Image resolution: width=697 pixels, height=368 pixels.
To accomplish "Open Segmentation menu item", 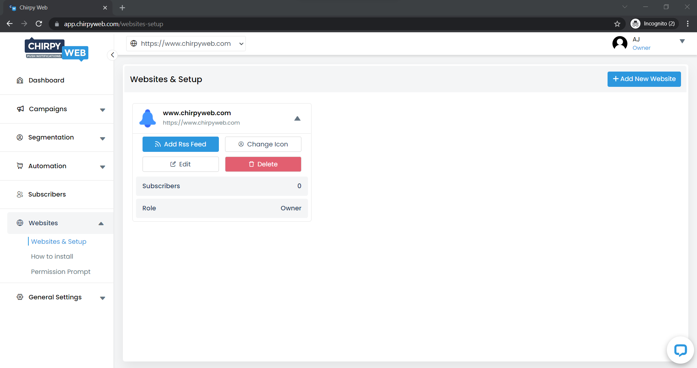I will click(51, 137).
